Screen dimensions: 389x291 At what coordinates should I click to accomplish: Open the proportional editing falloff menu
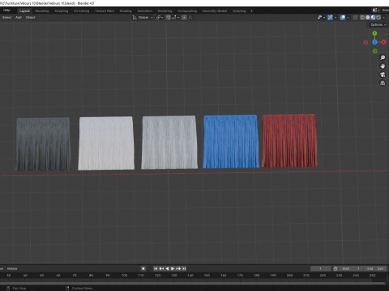190,17
